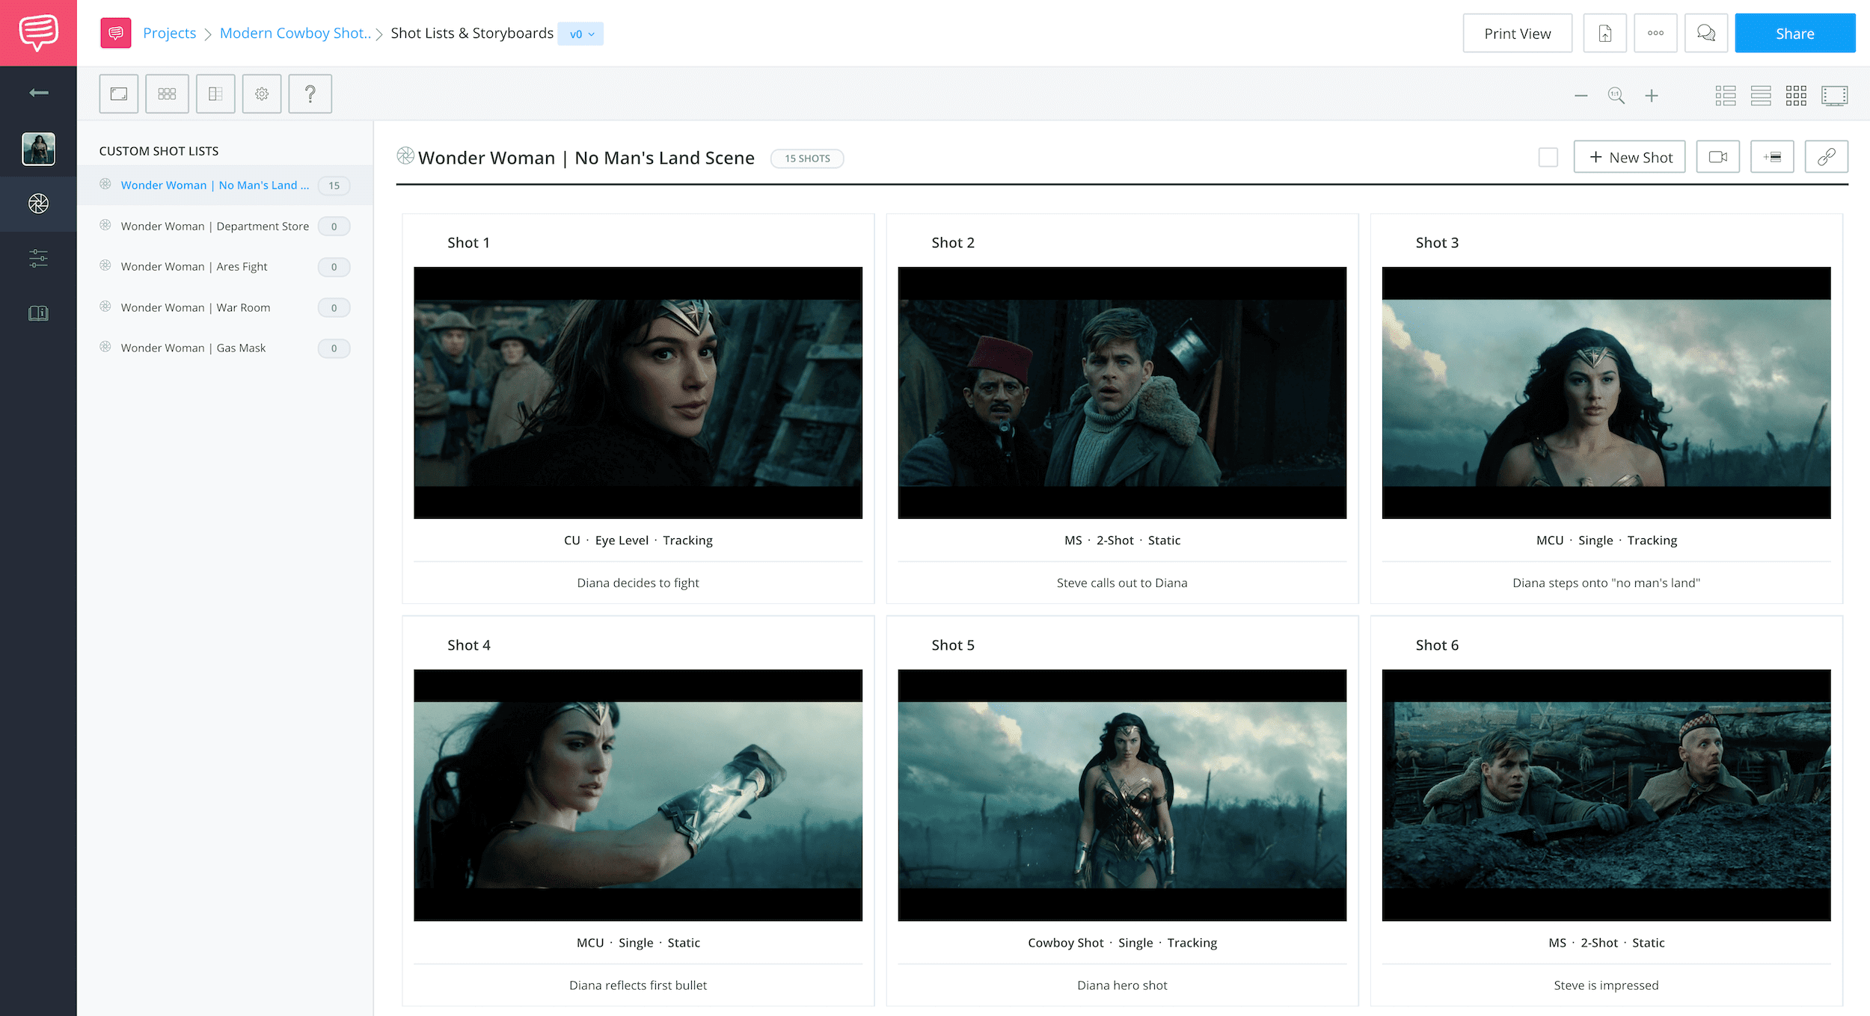Open the Projects menu item
1870x1016 pixels.
[x=169, y=33]
